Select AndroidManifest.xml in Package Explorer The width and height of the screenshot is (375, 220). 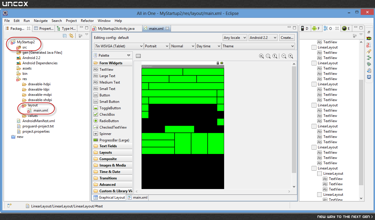[x=36, y=121]
